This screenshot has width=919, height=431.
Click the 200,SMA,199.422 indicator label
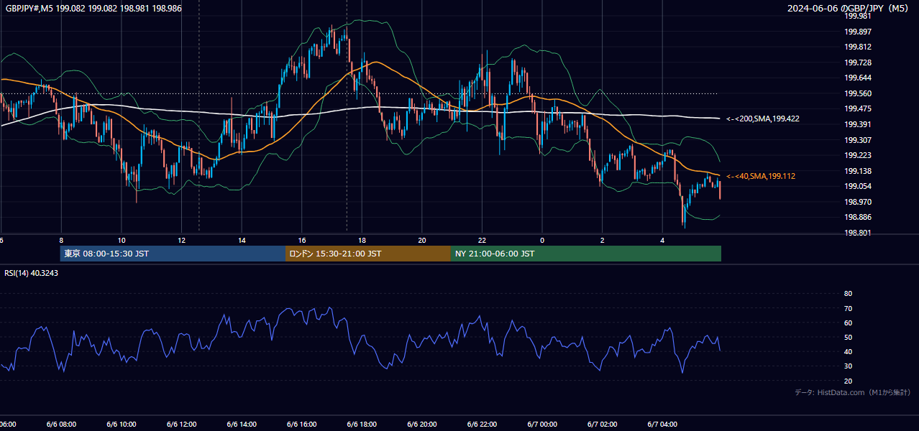coord(762,119)
